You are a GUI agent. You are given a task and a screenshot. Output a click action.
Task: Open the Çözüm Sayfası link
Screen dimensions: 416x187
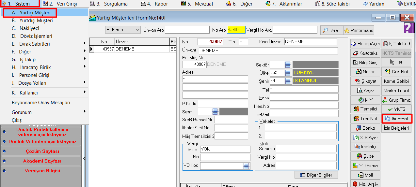(x=42, y=151)
